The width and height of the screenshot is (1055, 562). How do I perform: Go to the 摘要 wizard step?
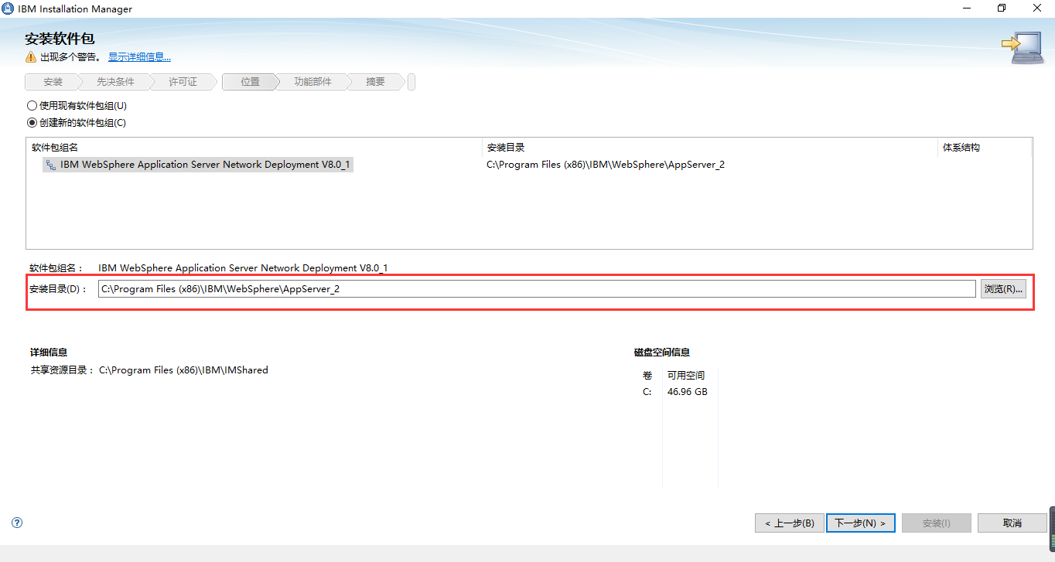click(x=375, y=82)
